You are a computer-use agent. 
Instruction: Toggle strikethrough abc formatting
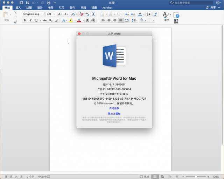45,20
